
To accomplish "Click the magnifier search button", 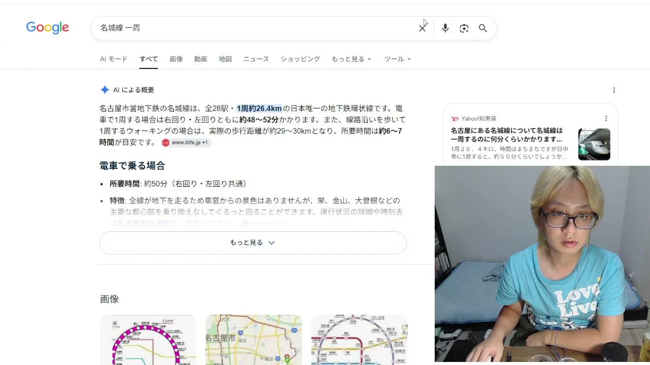I will [x=483, y=28].
